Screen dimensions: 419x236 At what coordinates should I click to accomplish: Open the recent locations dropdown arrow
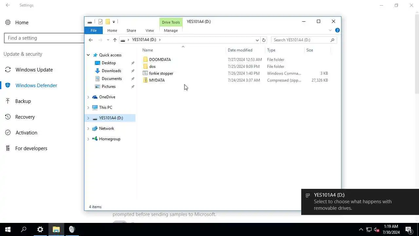[x=108, y=40]
